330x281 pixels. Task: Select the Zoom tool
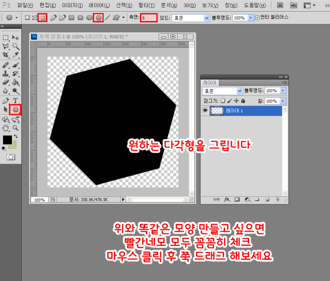click(x=16, y=128)
